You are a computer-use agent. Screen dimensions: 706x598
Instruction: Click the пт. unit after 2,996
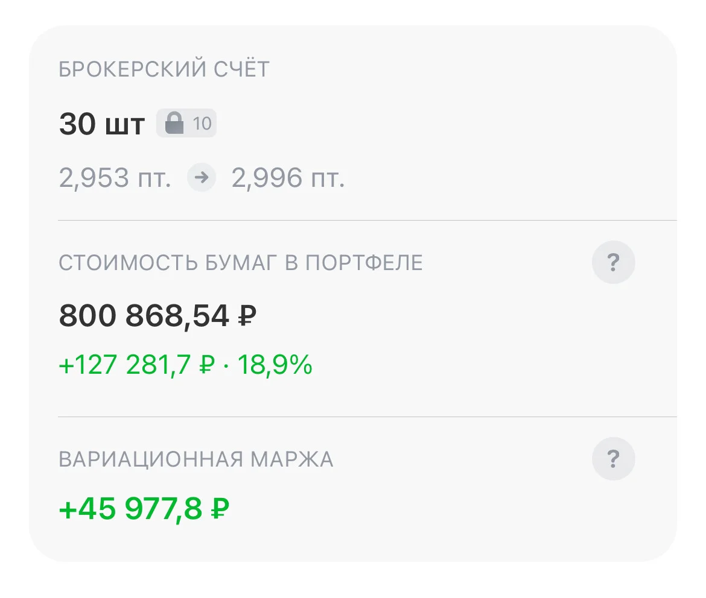click(328, 179)
